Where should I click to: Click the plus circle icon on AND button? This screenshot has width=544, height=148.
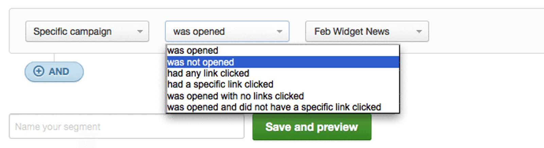[x=39, y=71]
